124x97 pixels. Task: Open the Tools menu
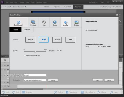click(33, 2)
